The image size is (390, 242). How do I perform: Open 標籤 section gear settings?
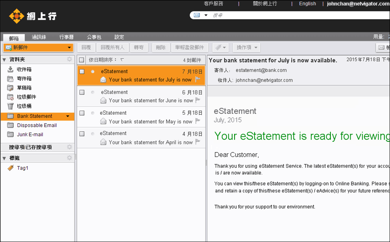[x=70, y=158]
